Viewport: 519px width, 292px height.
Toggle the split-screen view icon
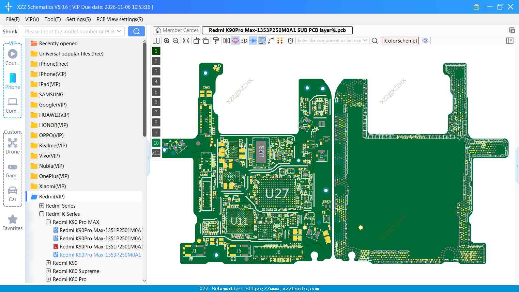156,40
